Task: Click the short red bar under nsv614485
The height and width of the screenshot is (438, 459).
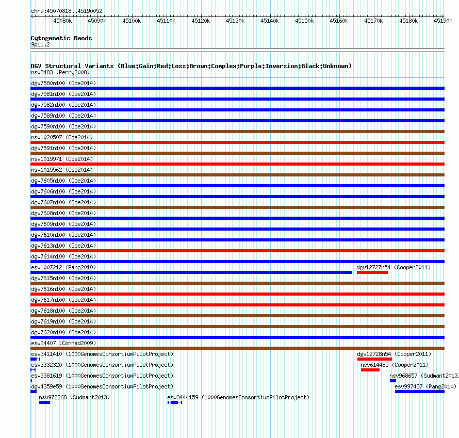Action: [370, 370]
